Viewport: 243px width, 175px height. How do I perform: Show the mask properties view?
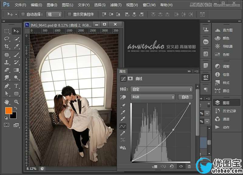point(130,78)
